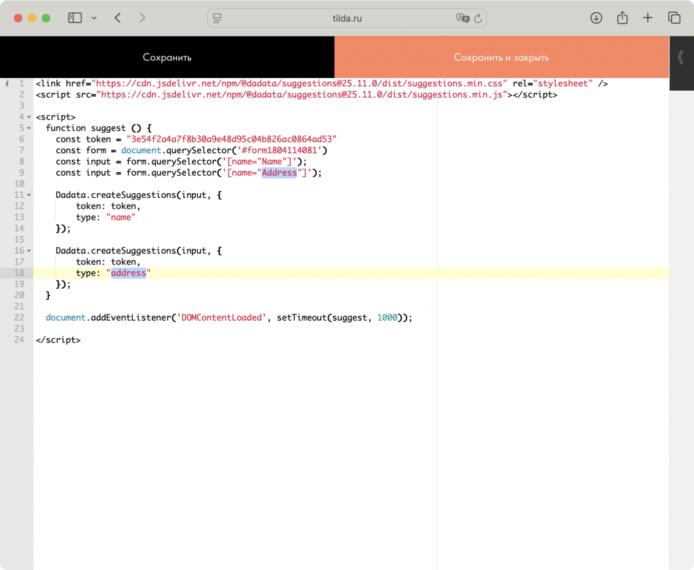Click the info marker beside line 1
Image resolution: width=694 pixels, height=570 pixels.
click(x=7, y=83)
